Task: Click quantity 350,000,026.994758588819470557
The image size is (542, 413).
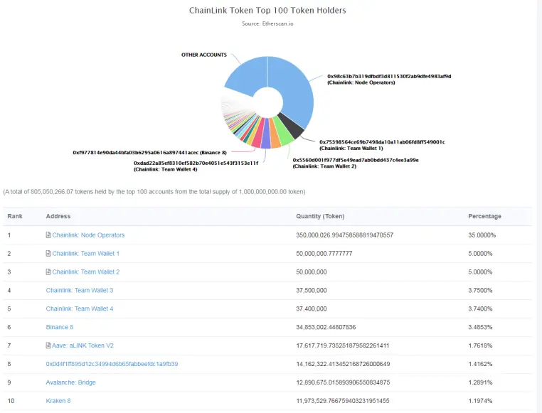Action: [x=345, y=235]
